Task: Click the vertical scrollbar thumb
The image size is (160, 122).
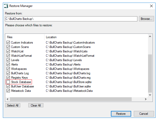Action: 150,74
